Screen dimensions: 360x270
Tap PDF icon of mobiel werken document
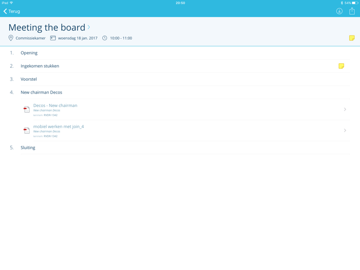point(27,131)
